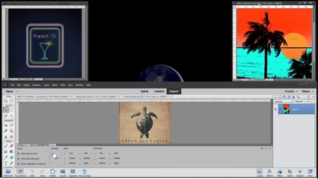Image resolution: width=318 pixels, height=179 pixels.
Task: Click Align Top button
Action: 69,153
